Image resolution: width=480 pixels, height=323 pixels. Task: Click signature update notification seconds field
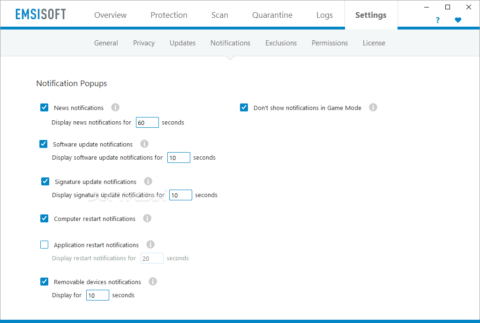pos(180,195)
